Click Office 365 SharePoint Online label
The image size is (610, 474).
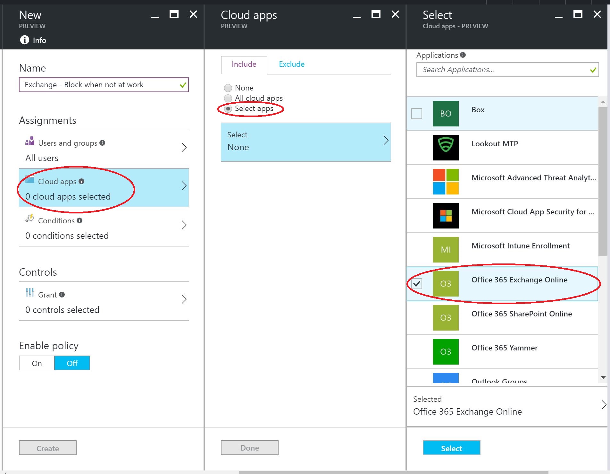(522, 314)
